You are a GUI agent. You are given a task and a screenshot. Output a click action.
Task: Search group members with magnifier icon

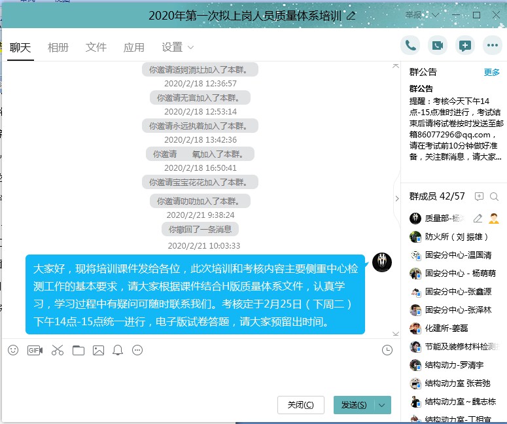point(496,196)
